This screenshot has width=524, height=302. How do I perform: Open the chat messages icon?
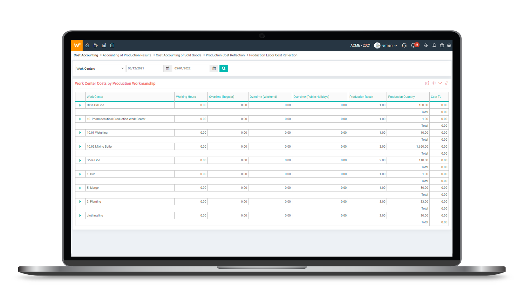point(425,45)
